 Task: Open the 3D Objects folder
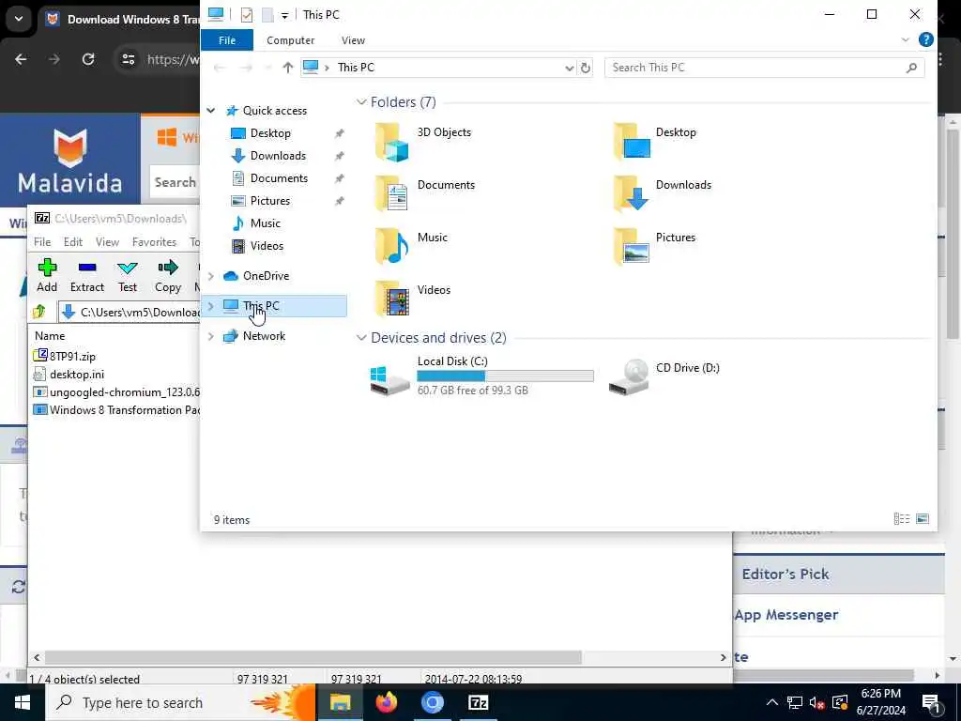[423, 141]
